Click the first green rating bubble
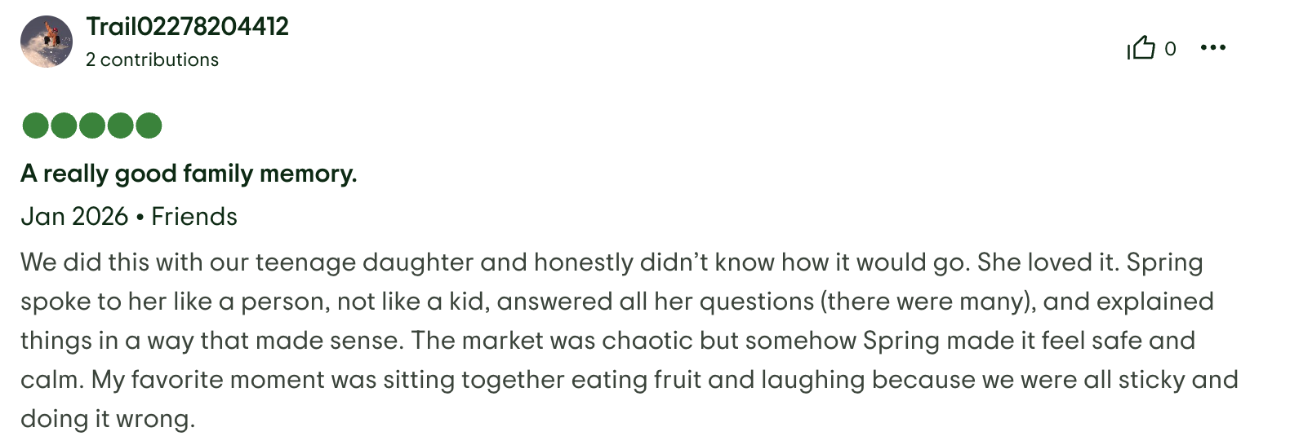The width and height of the screenshot is (1290, 445). click(x=35, y=126)
